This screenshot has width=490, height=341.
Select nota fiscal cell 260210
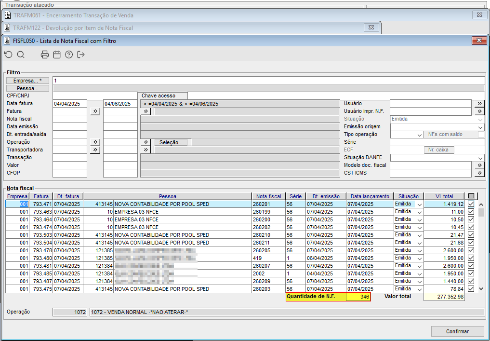pos(268,235)
